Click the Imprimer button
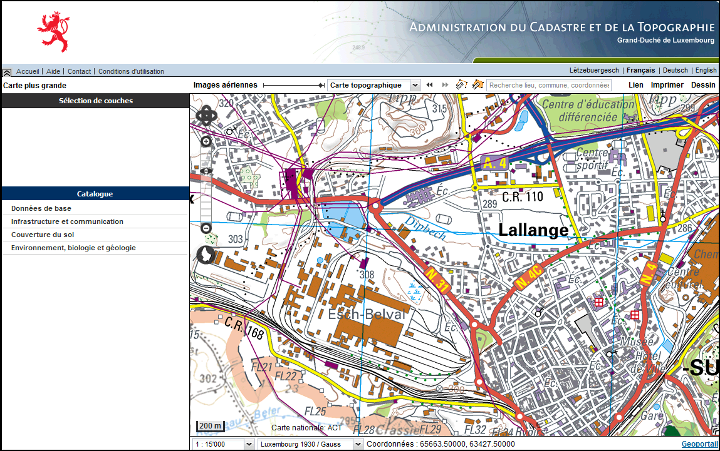Screen dimensions: 720x451 point(667,85)
